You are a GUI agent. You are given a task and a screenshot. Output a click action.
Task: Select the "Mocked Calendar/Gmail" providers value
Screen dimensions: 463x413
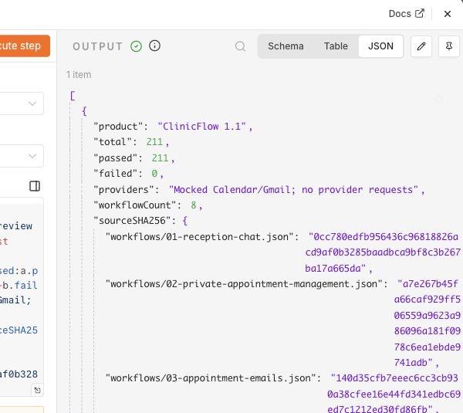coord(293,190)
